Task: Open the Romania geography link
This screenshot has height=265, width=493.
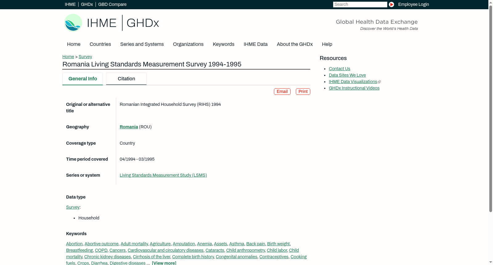Action: click(x=129, y=127)
